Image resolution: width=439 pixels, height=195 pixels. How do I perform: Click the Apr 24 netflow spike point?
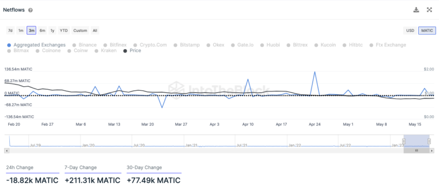tap(315, 72)
